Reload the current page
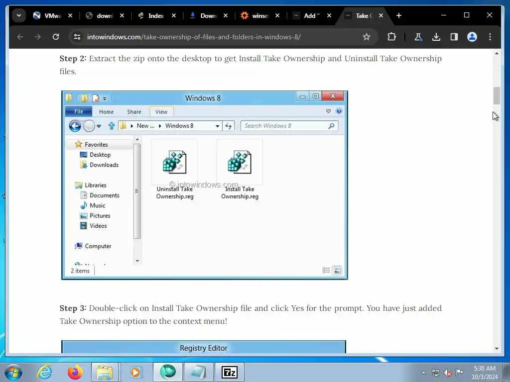Image resolution: width=510 pixels, height=382 pixels. coord(56,37)
